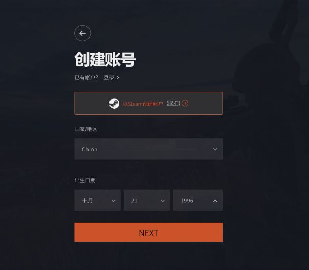Click the orange NEXT button
This screenshot has height=270, width=309.
(x=148, y=232)
